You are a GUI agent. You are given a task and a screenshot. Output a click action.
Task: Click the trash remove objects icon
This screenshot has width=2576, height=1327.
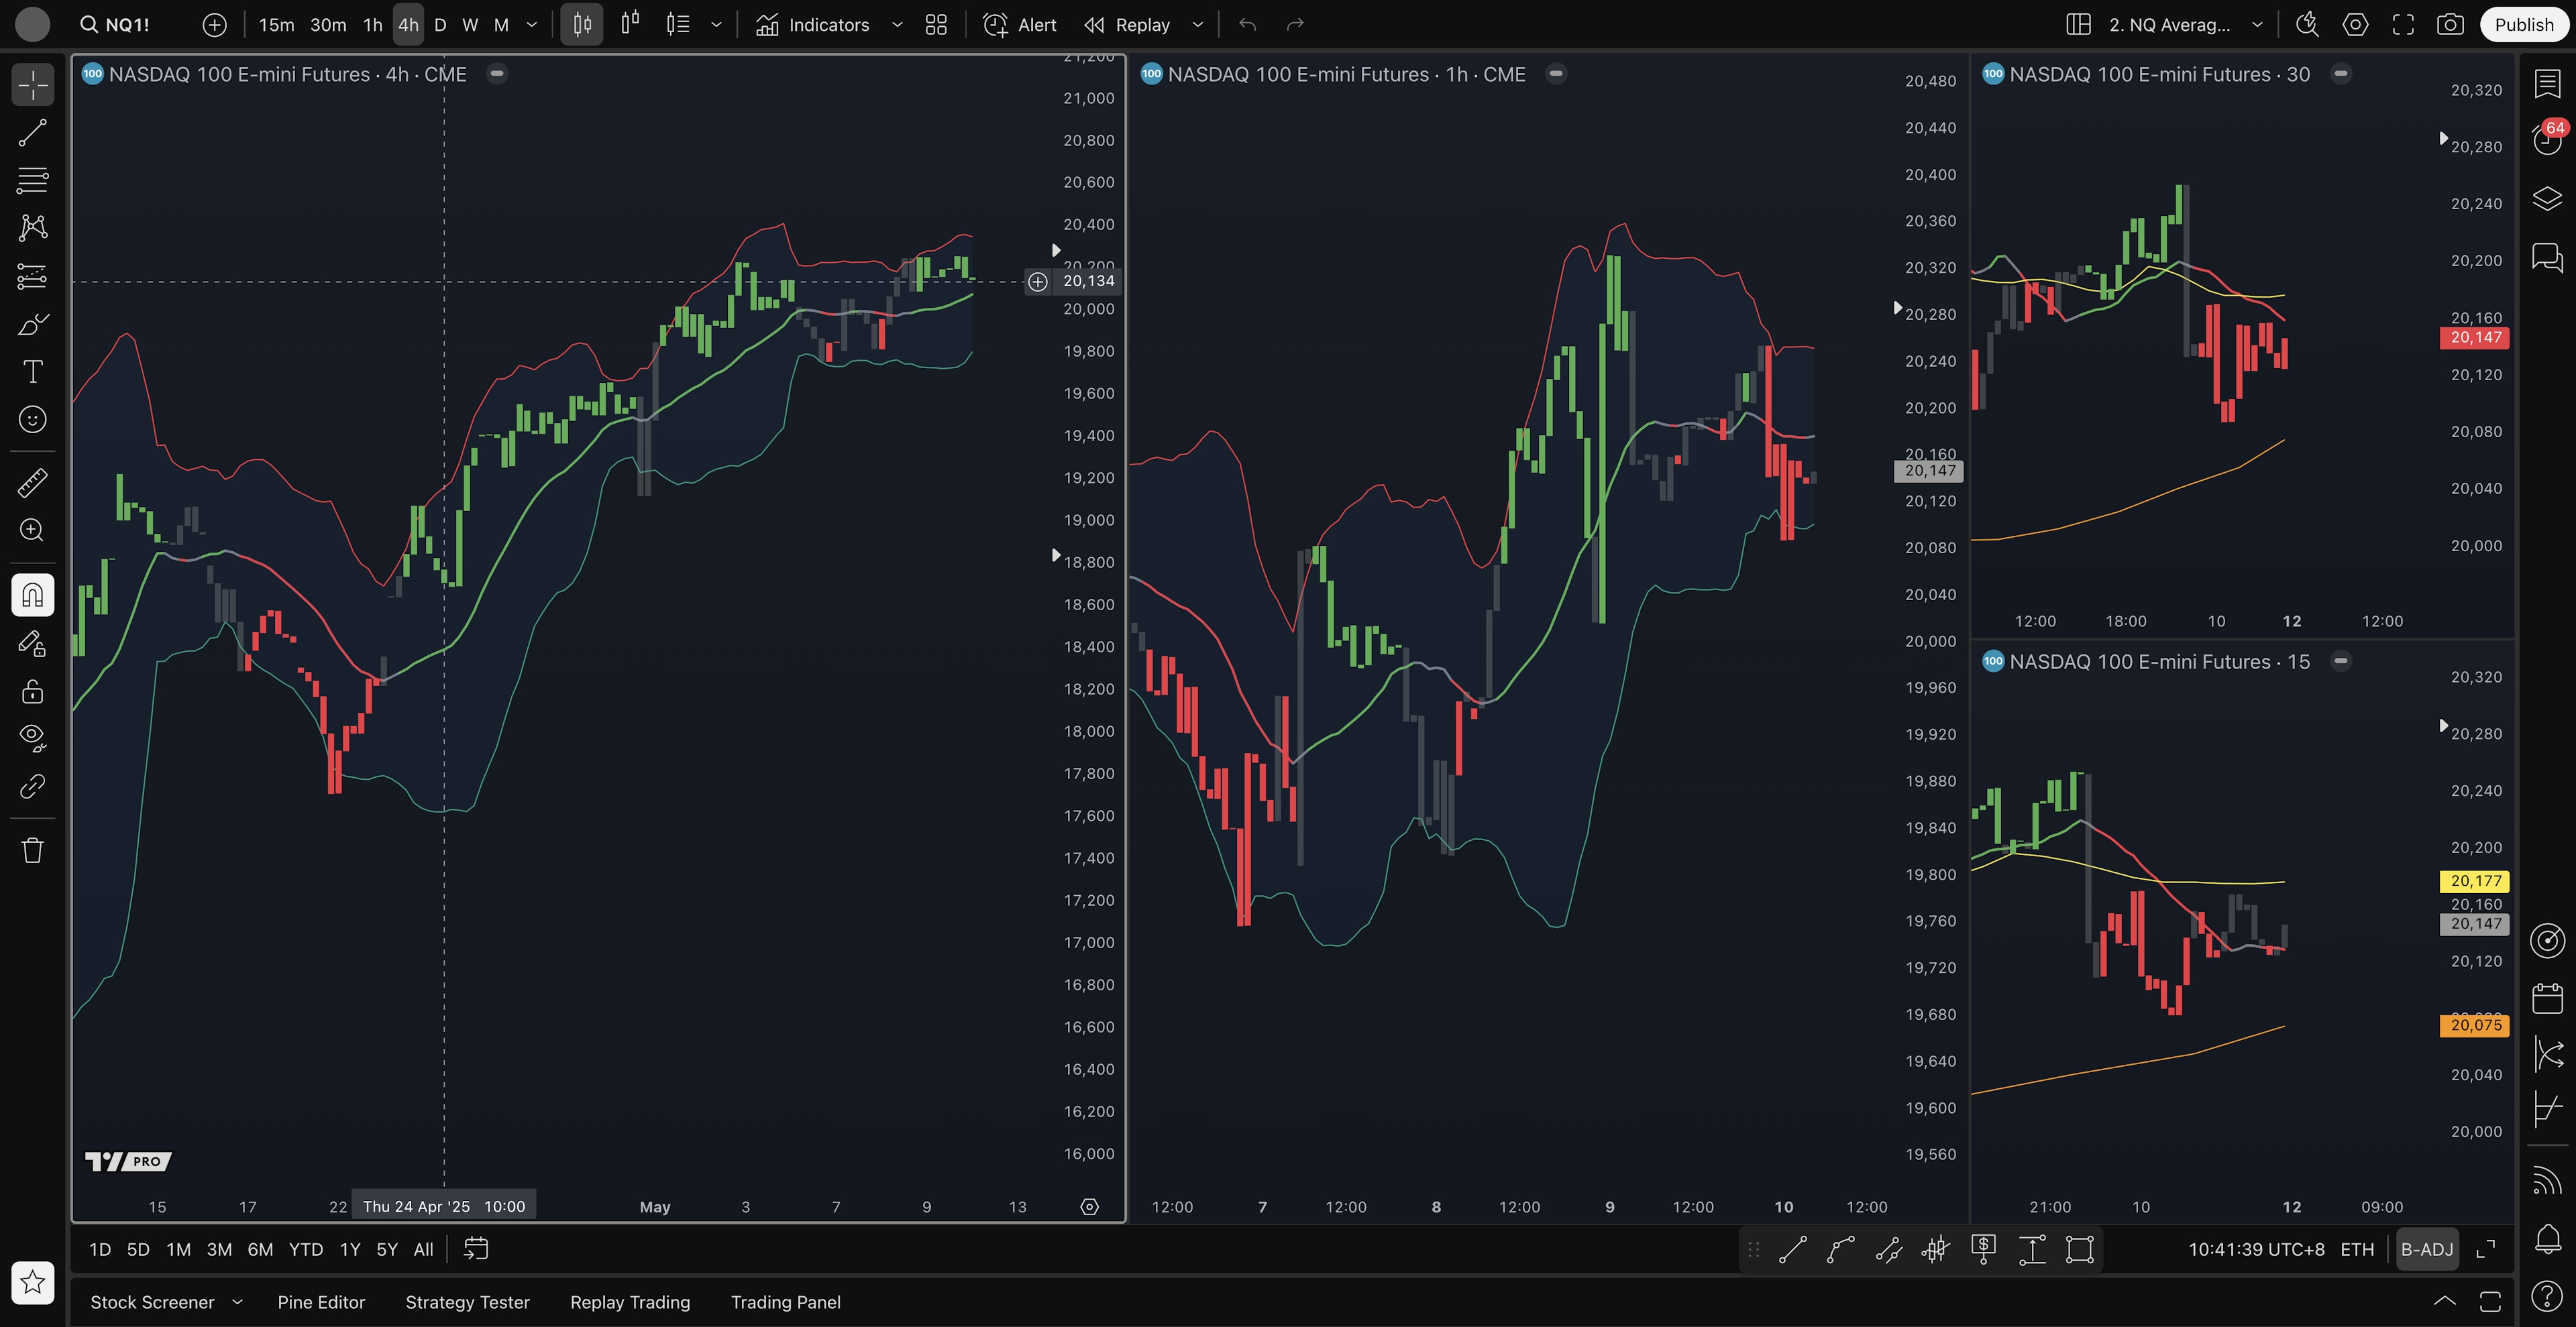click(x=32, y=850)
